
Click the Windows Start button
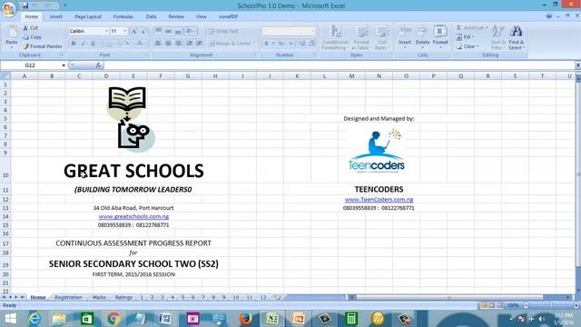[10, 319]
